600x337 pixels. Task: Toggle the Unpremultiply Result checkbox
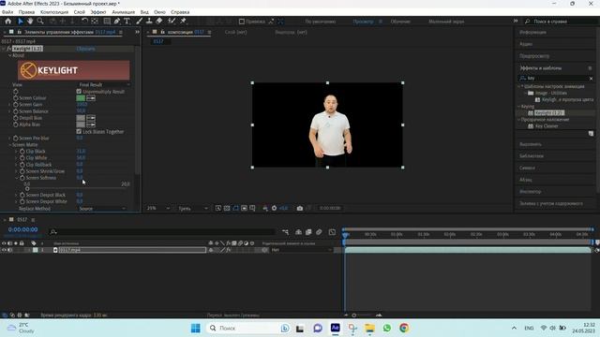click(x=79, y=92)
